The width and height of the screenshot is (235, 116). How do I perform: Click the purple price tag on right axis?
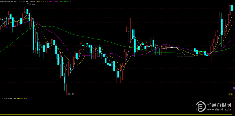click(x=234, y=89)
